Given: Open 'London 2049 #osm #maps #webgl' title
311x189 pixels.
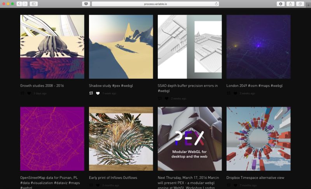Looking at the screenshot, I should coord(255,85).
